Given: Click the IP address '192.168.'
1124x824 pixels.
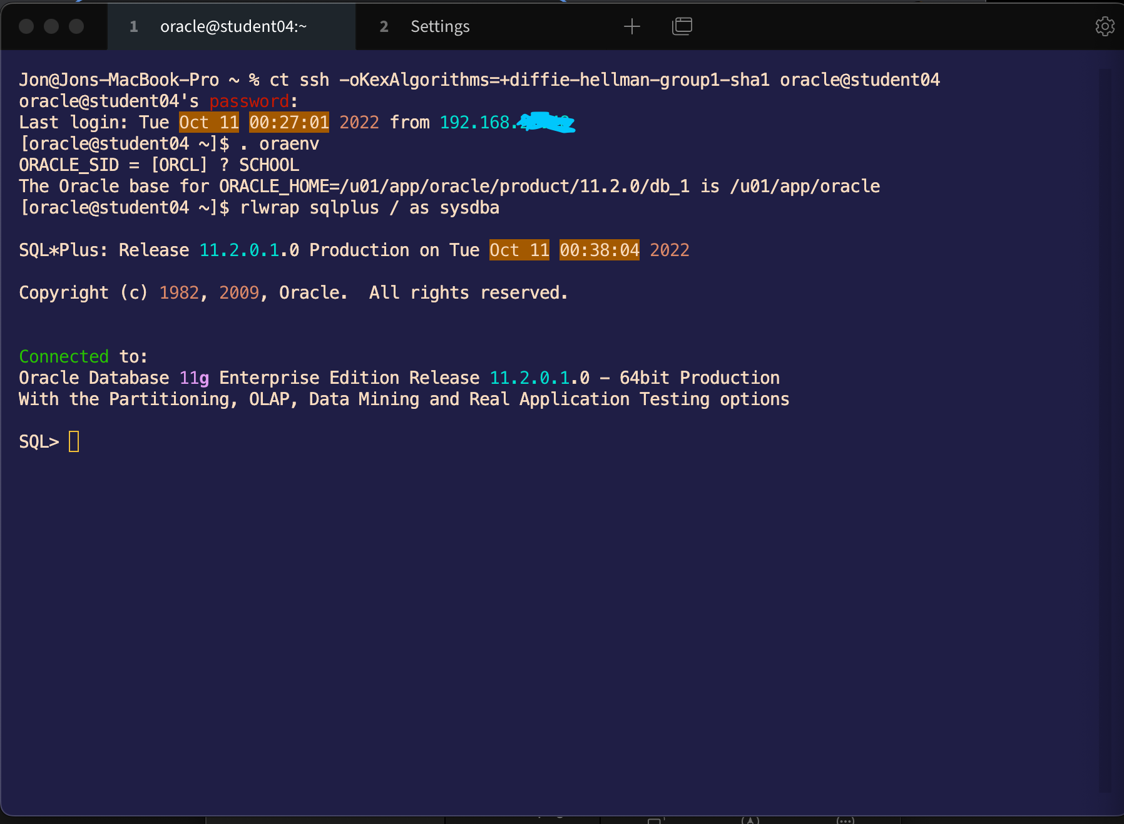Looking at the screenshot, I should coord(479,122).
